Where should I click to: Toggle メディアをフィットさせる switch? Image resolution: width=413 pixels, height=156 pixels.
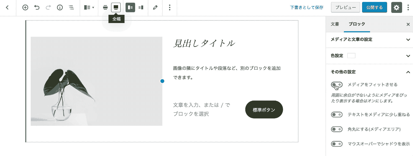[336, 85]
